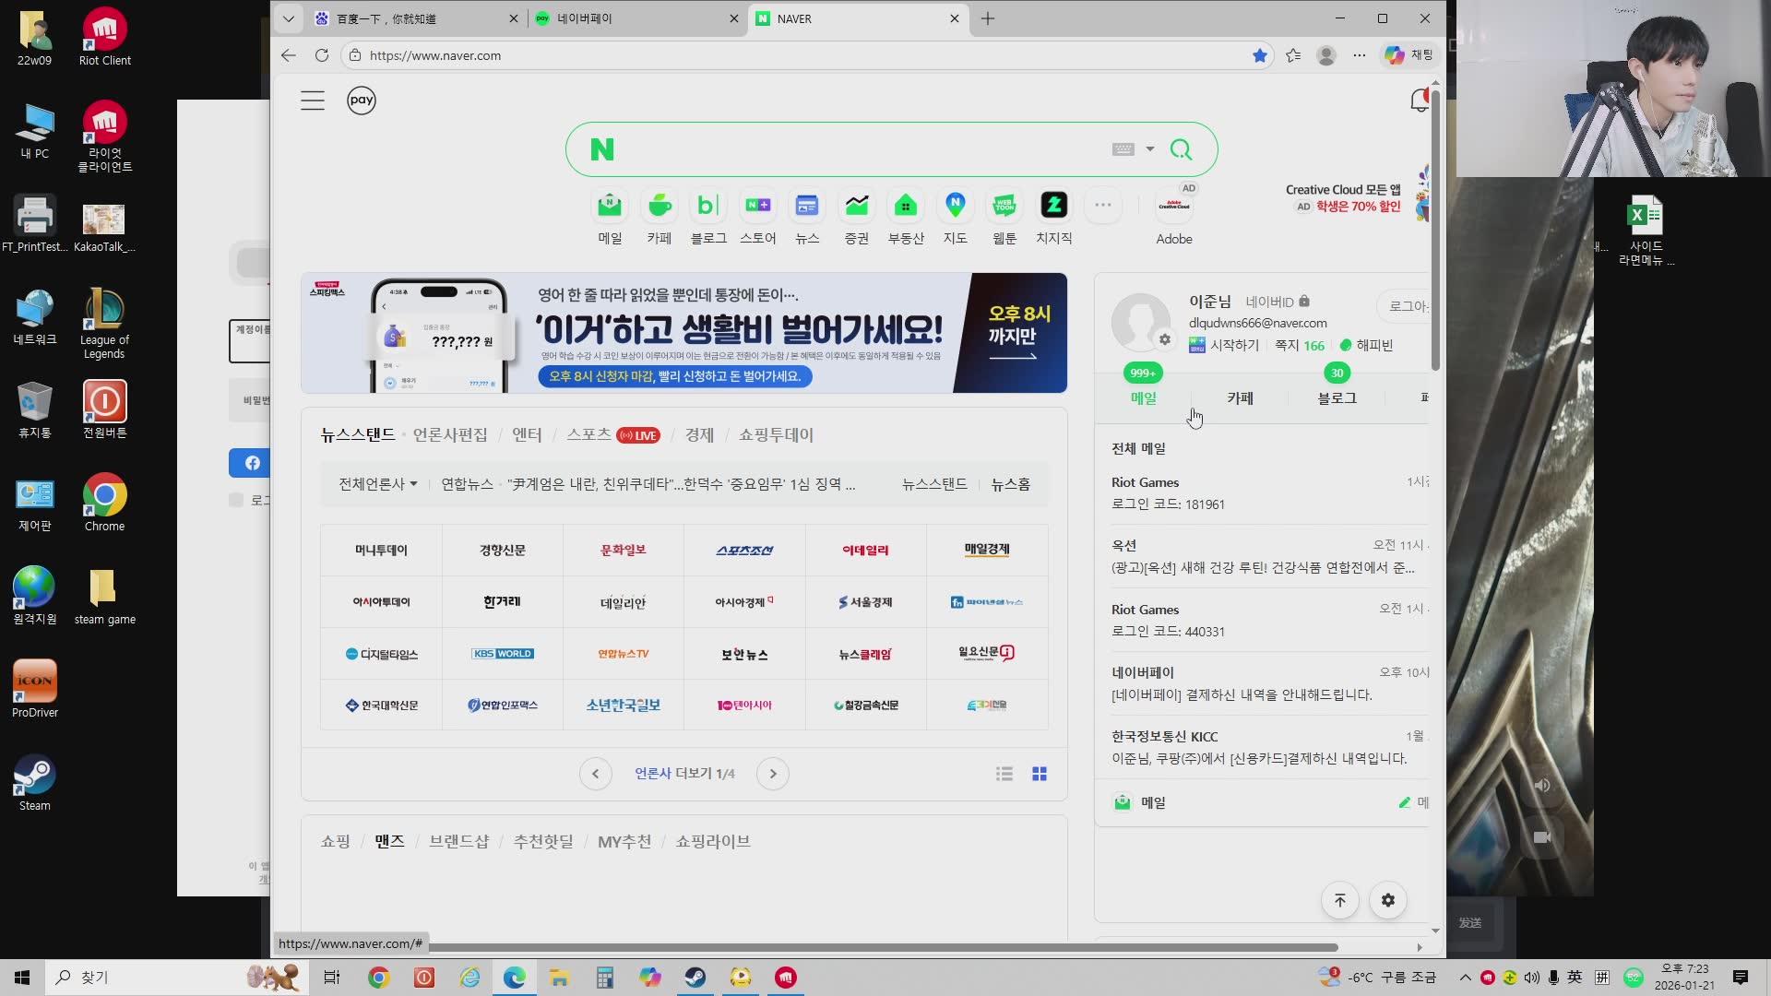1771x996 pixels.
Task: Expand the 전체언론사 dropdown
Action: click(377, 484)
